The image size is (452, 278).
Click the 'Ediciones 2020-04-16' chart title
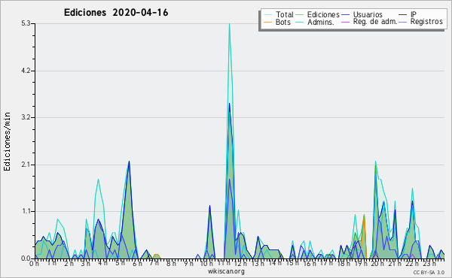point(116,13)
